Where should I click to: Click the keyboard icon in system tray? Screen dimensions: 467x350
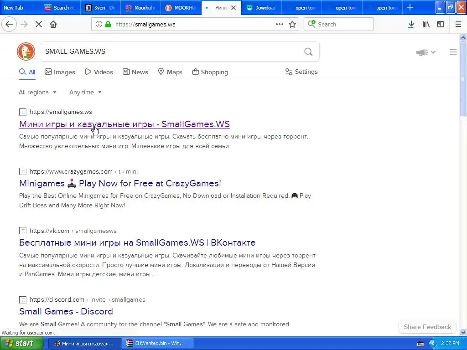(420, 344)
